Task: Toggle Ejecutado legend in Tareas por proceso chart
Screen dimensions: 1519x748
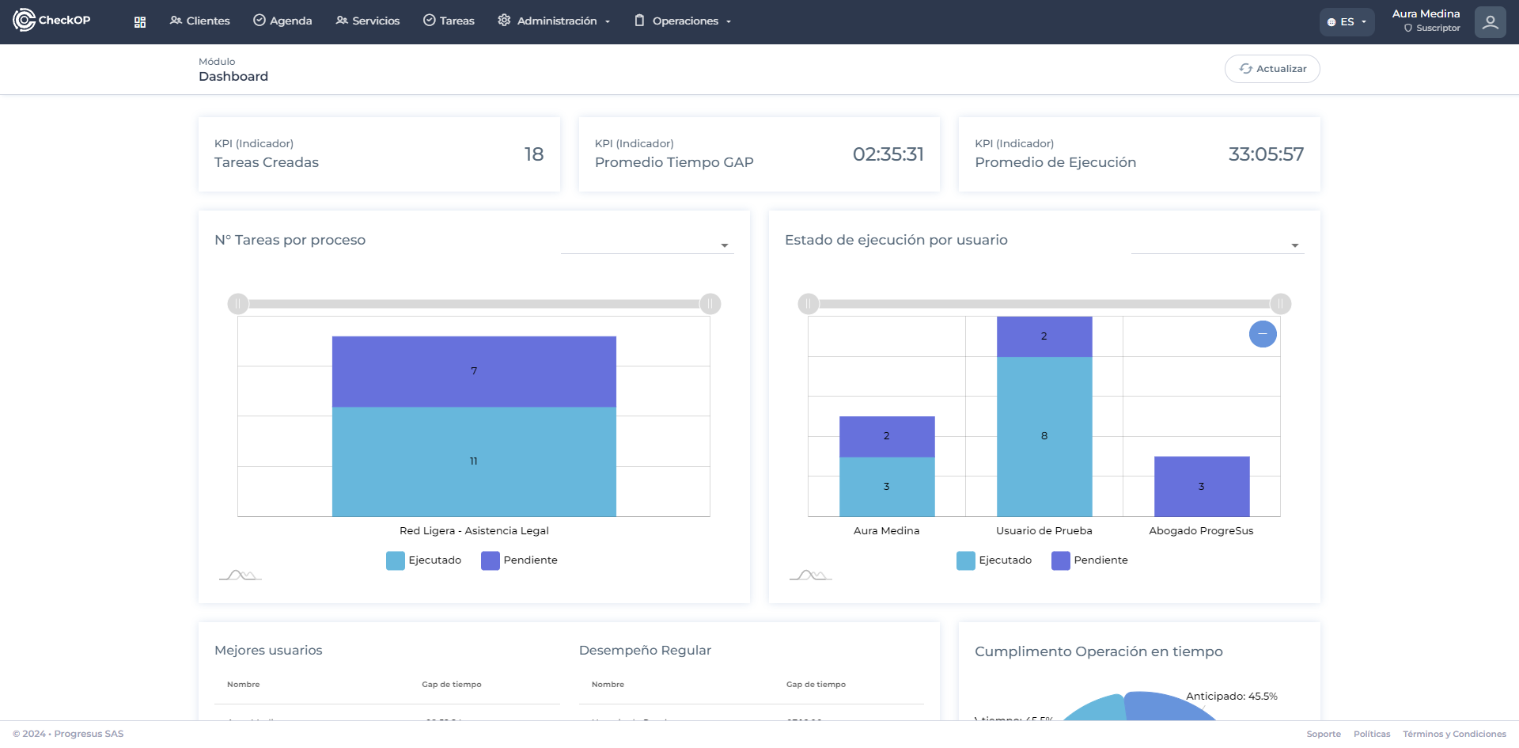Action: 424,560
